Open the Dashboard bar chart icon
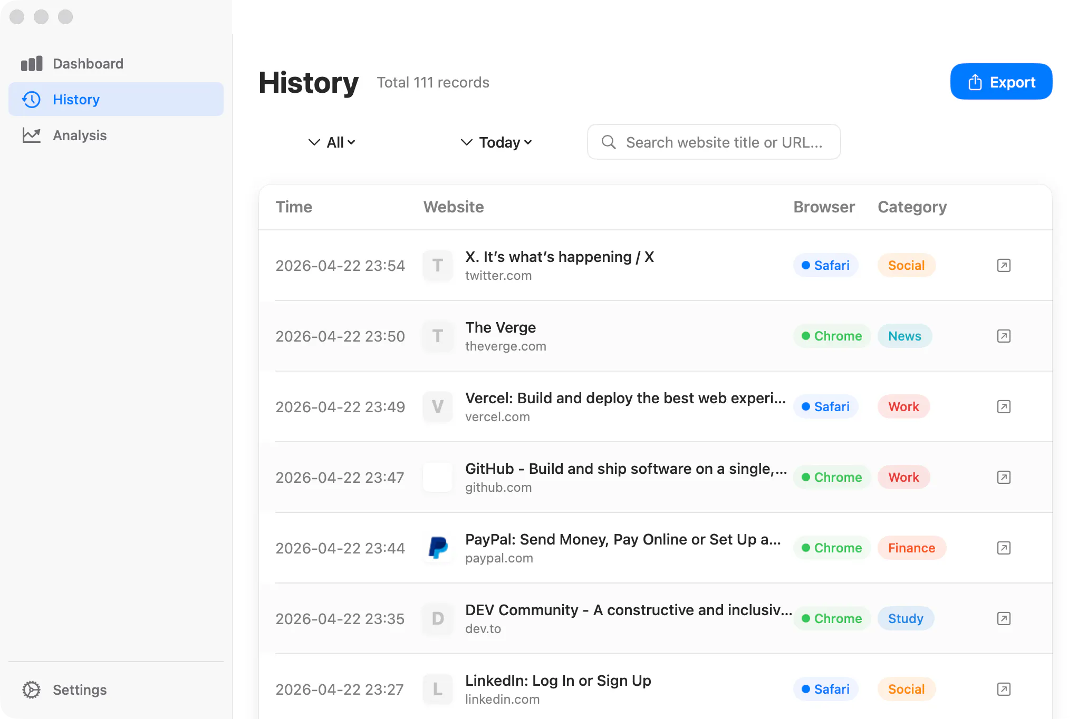Screen dimensions: 1078x719 coord(32,64)
